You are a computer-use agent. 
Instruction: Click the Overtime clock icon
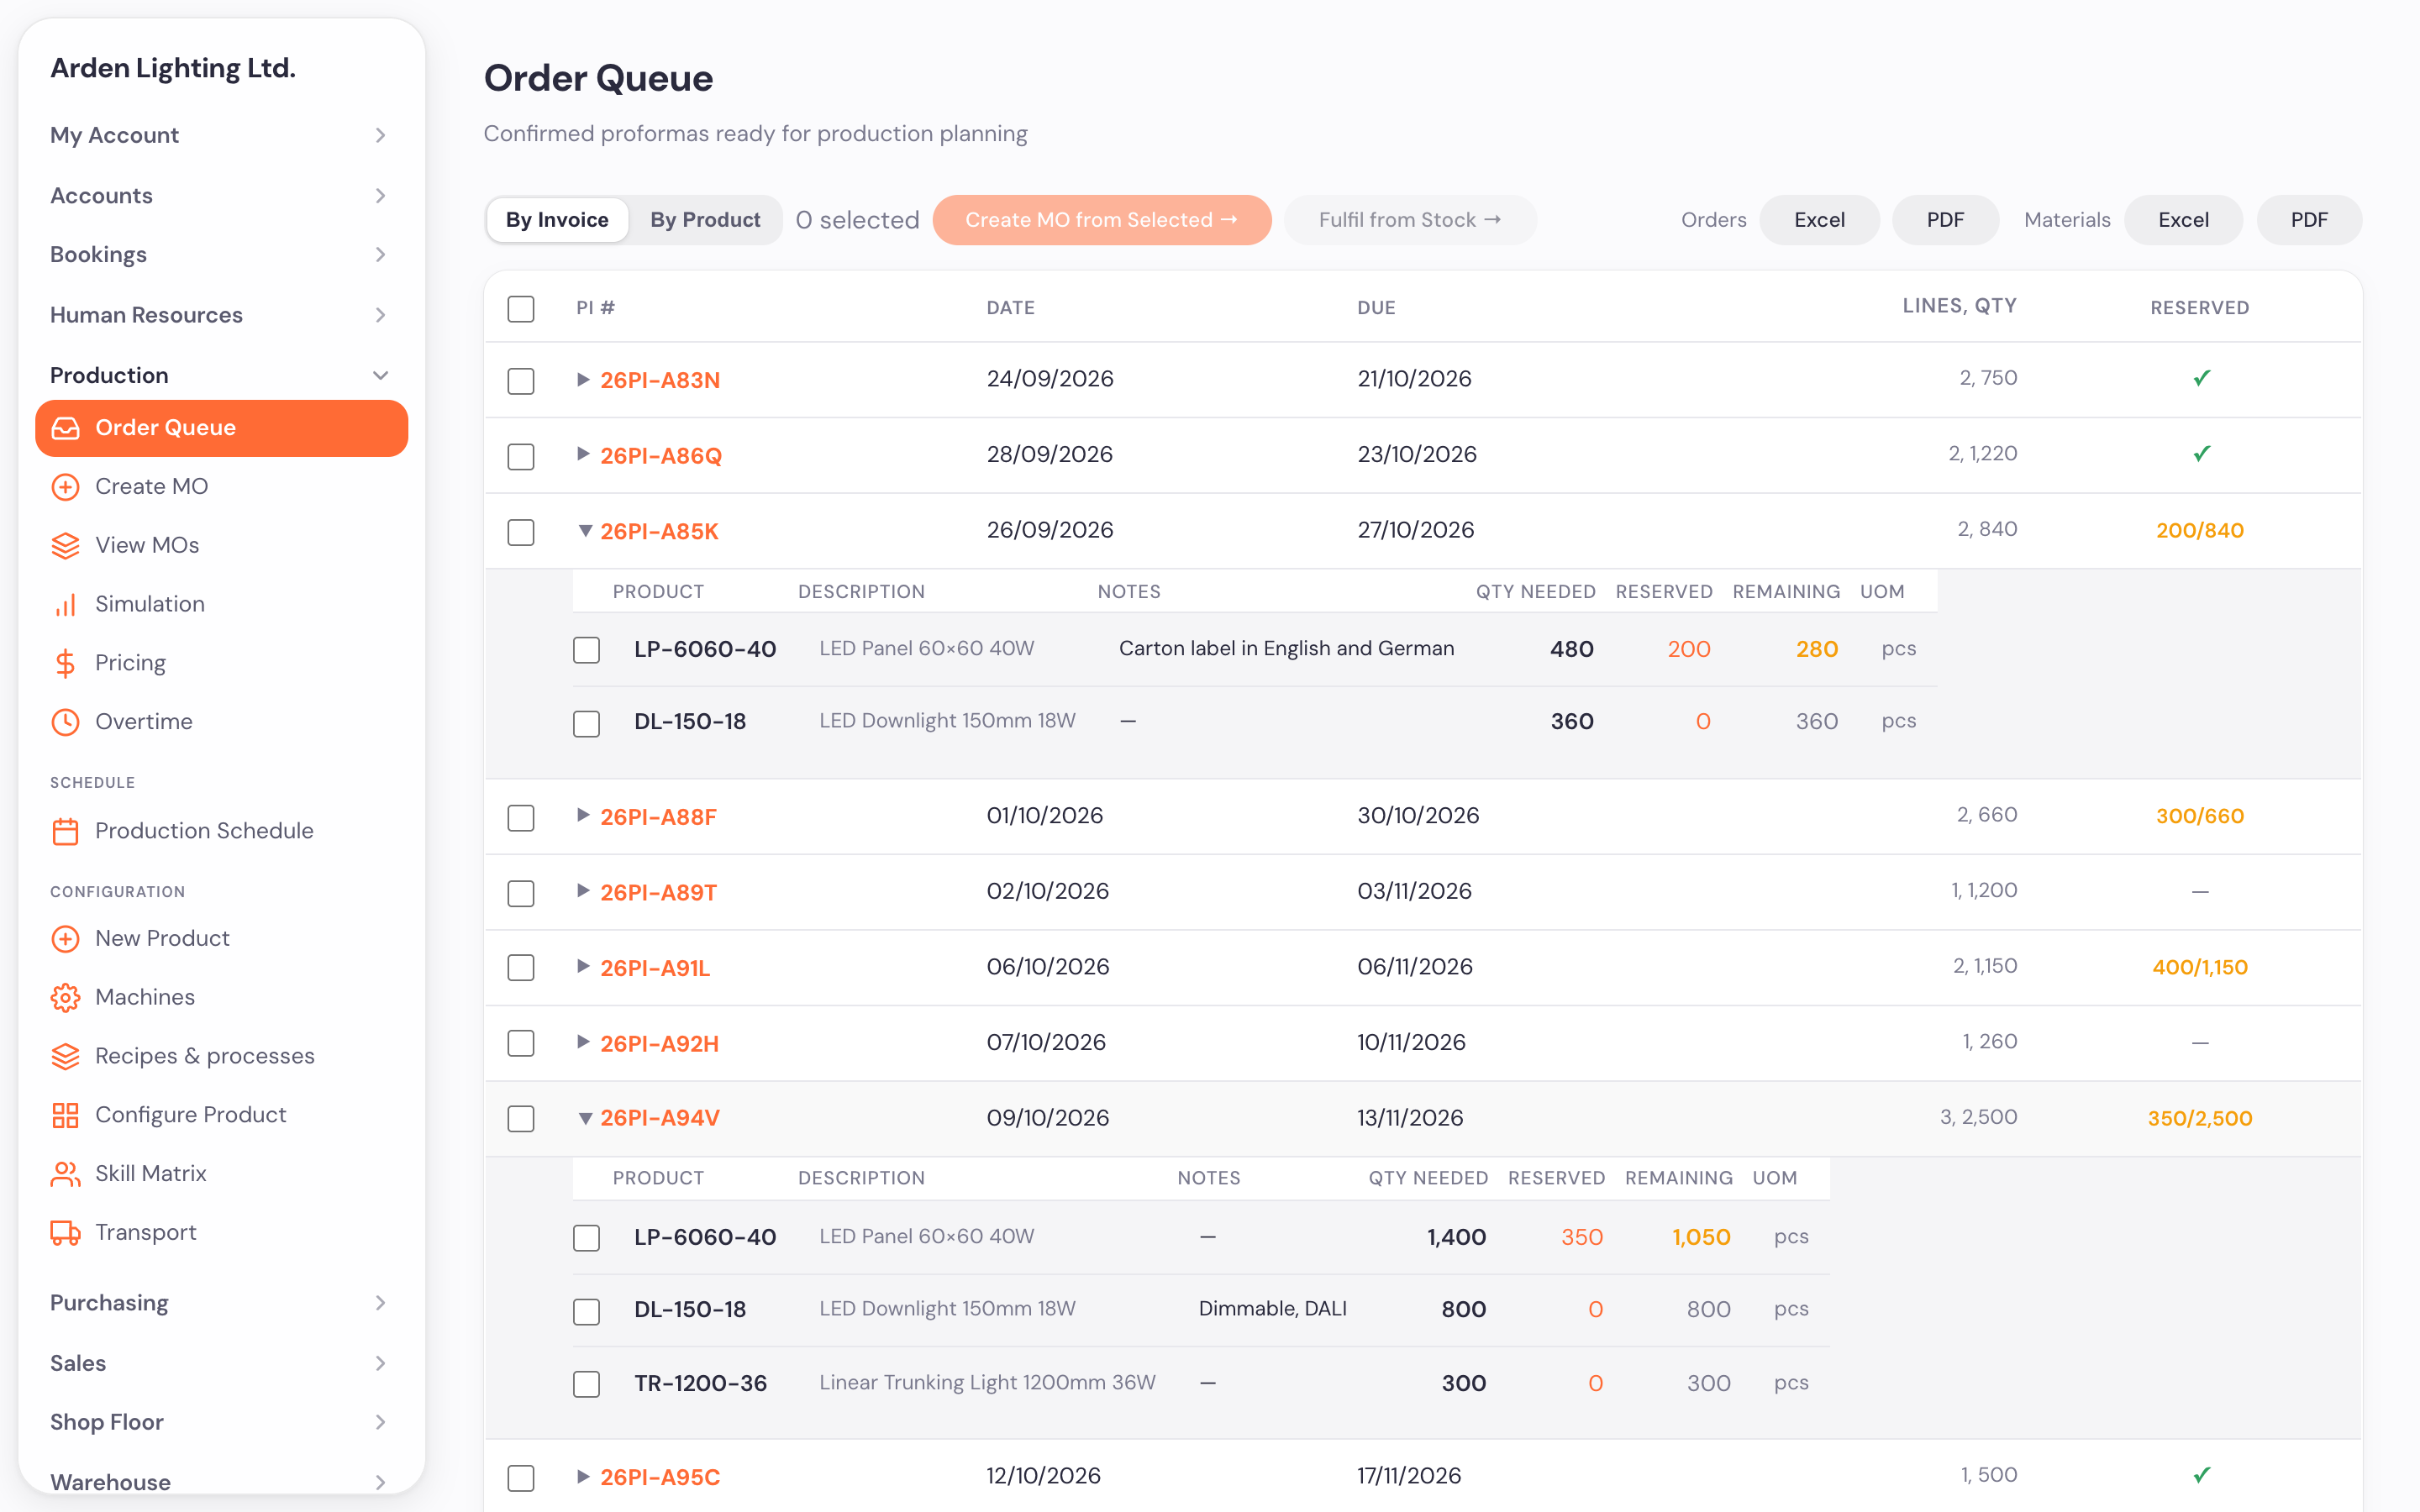[65, 722]
